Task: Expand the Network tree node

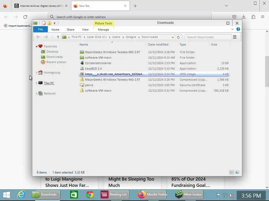Action: (37, 93)
